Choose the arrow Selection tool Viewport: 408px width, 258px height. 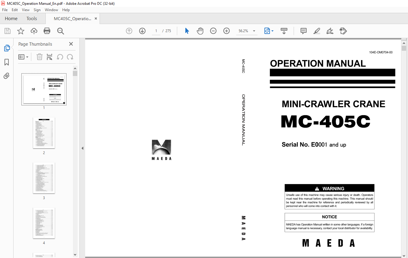coord(187,31)
